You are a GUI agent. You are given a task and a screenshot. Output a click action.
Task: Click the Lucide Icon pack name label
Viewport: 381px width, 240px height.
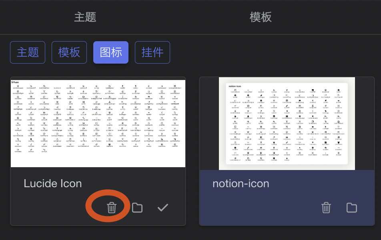53,183
